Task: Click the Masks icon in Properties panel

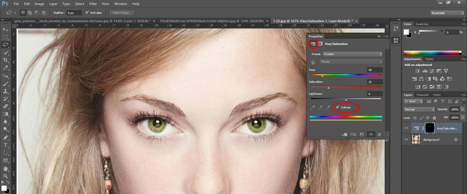Action: pos(321,44)
